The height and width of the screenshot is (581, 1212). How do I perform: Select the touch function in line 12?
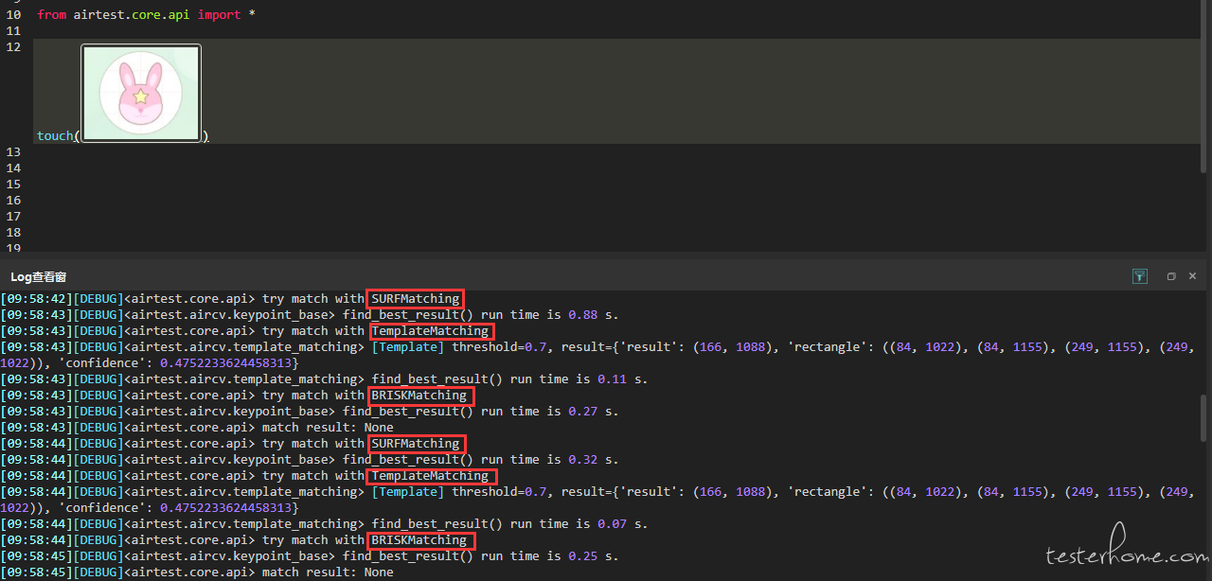pos(55,135)
